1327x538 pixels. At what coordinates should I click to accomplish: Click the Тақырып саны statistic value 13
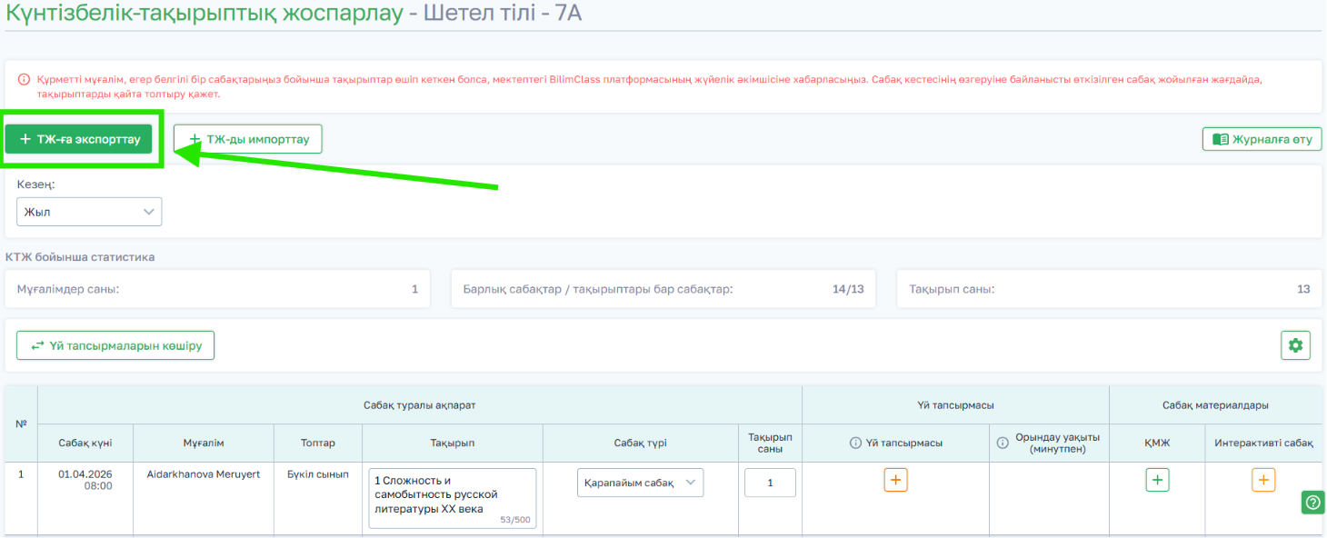coord(1303,289)
